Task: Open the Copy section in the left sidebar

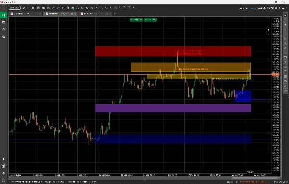Action: [3, 22]
